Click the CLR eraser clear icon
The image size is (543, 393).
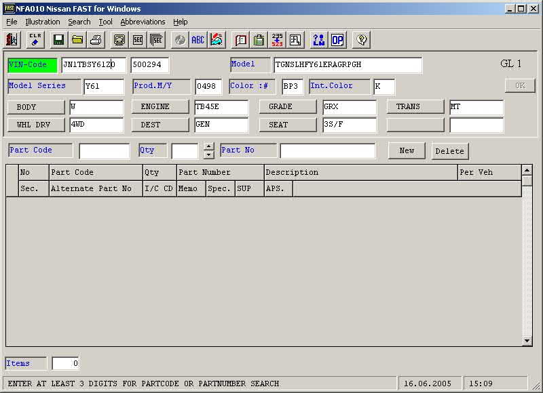click(x=35, y=40)
